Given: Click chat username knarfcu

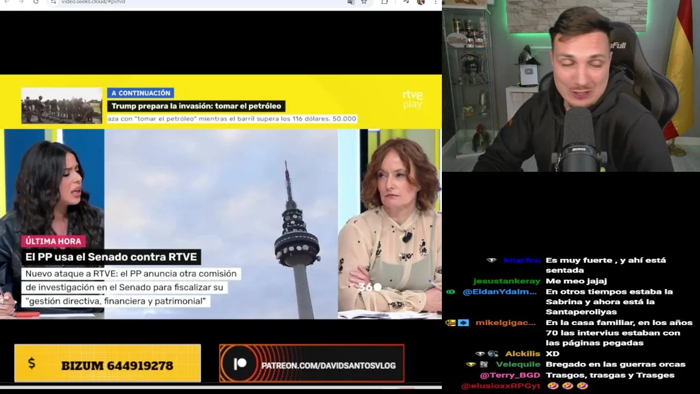Looking at the screenshot, I should click(522, 260).
